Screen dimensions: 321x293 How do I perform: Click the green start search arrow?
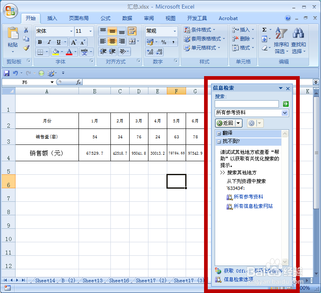[x=285, y=104]
